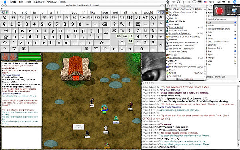Select Sungem in the inventory list

pos(172,73)
